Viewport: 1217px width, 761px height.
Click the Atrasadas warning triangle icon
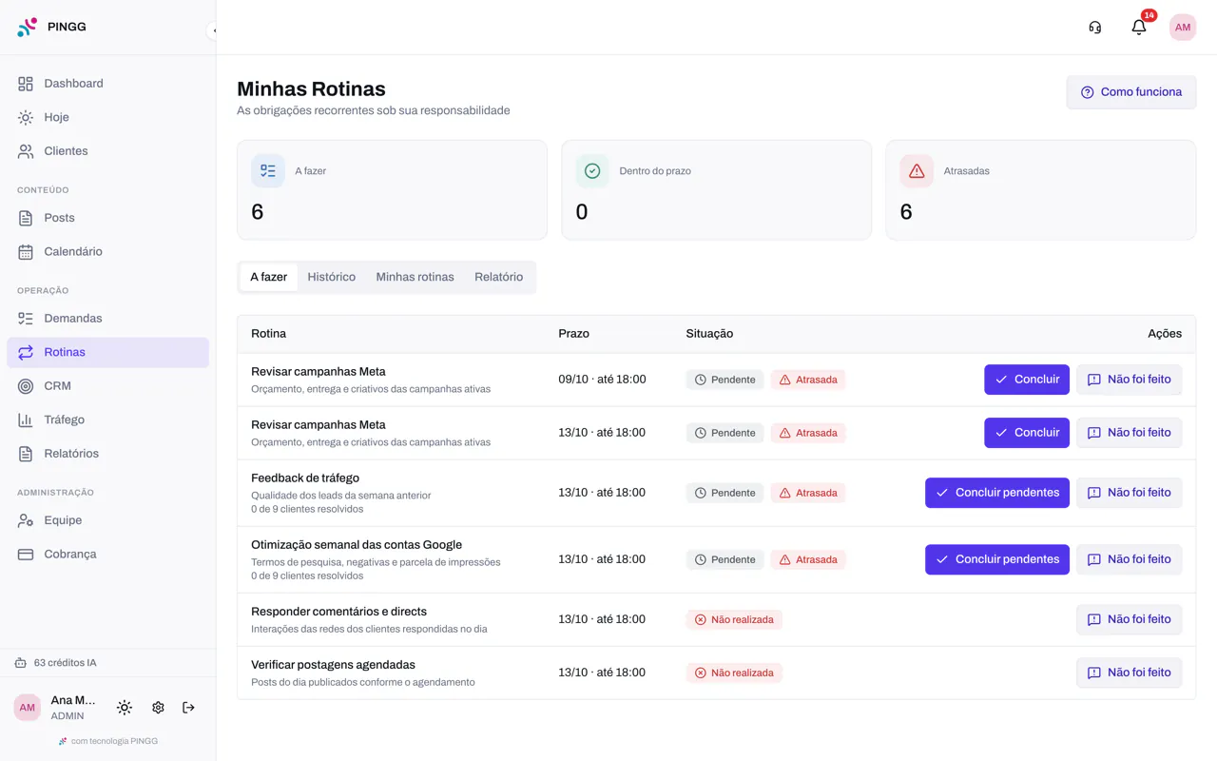[x=917, y=171]
